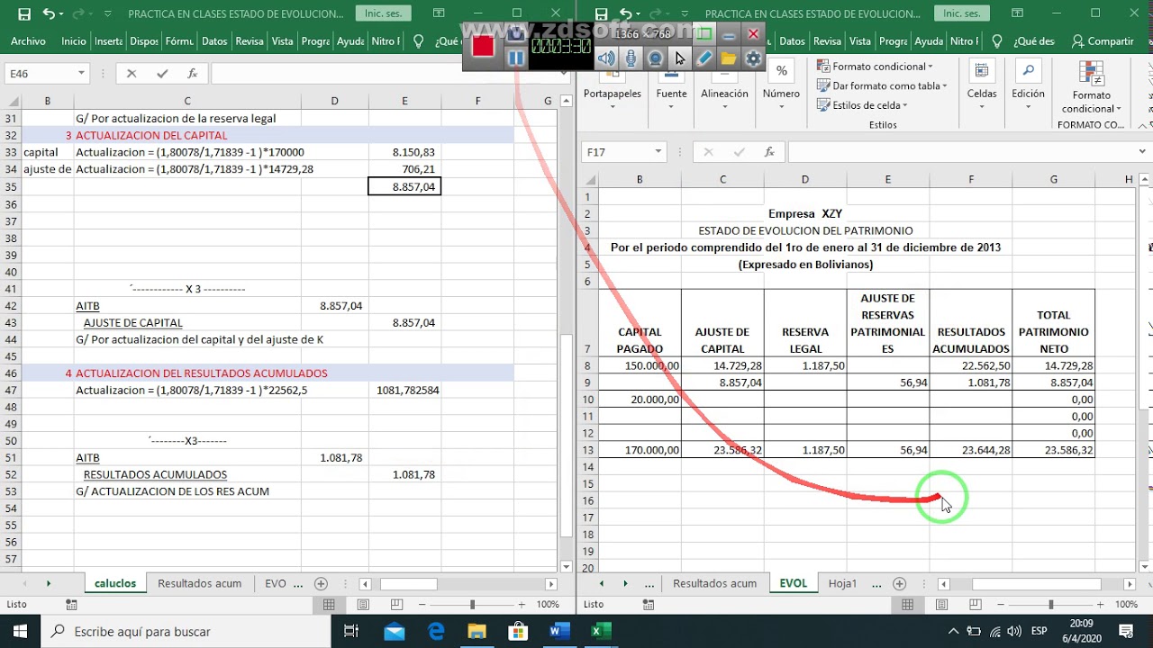
Task: Take a snapshot with the recorder camera button
Action: [515, 34]
